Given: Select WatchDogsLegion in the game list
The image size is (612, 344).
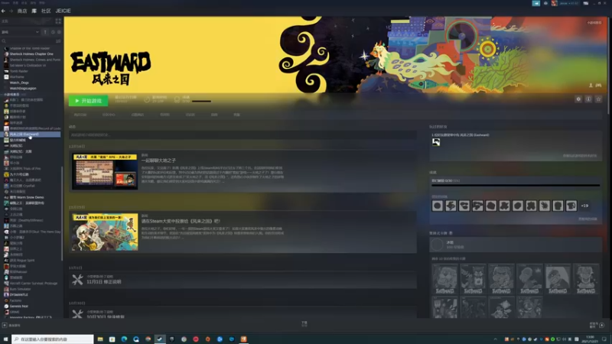Looking at the screenshot, I should pos(23,88).
